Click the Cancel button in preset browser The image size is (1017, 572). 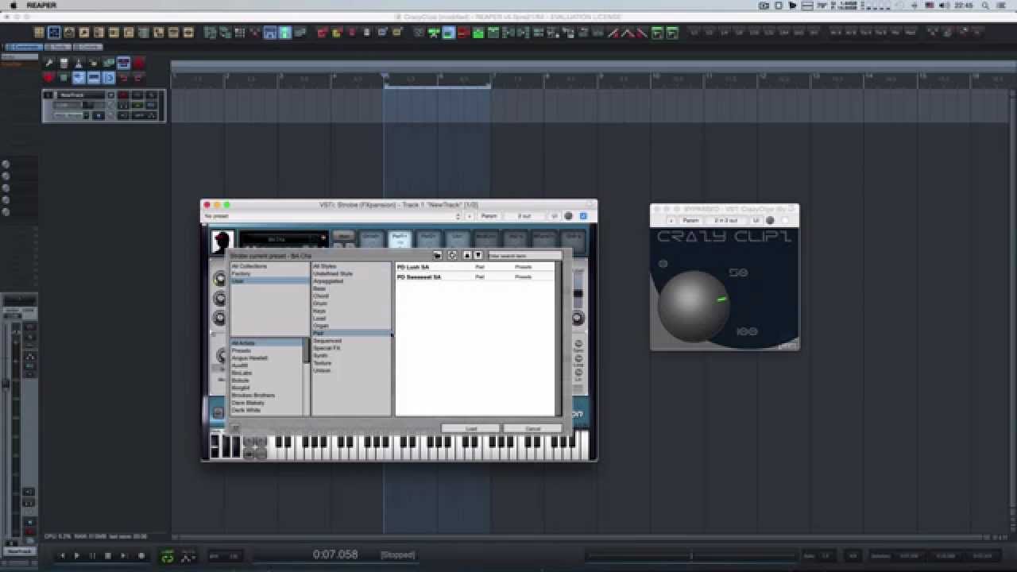tap(532, 429)
